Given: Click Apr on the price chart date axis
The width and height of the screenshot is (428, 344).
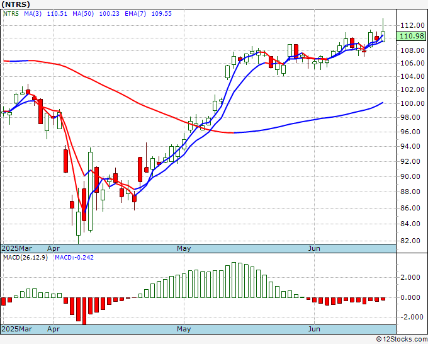Looking at the screenshot, I should tap(53, 248).
